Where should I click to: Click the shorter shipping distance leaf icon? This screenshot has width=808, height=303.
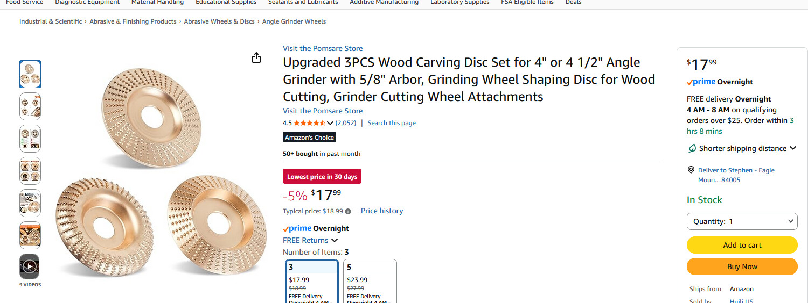pos(692,148)
